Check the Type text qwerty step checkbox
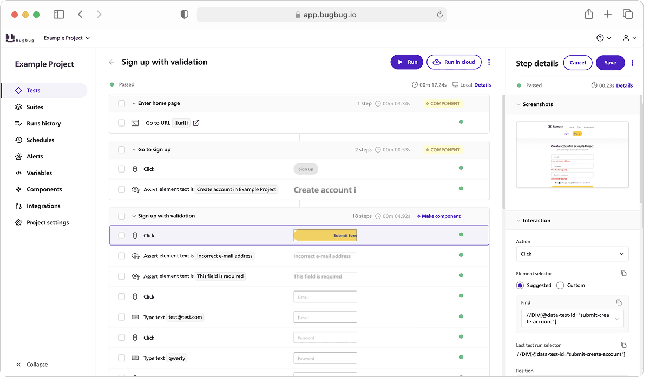The height and width of the screenshot is (377, 650). pyautogui.click(x=122, y=358)
